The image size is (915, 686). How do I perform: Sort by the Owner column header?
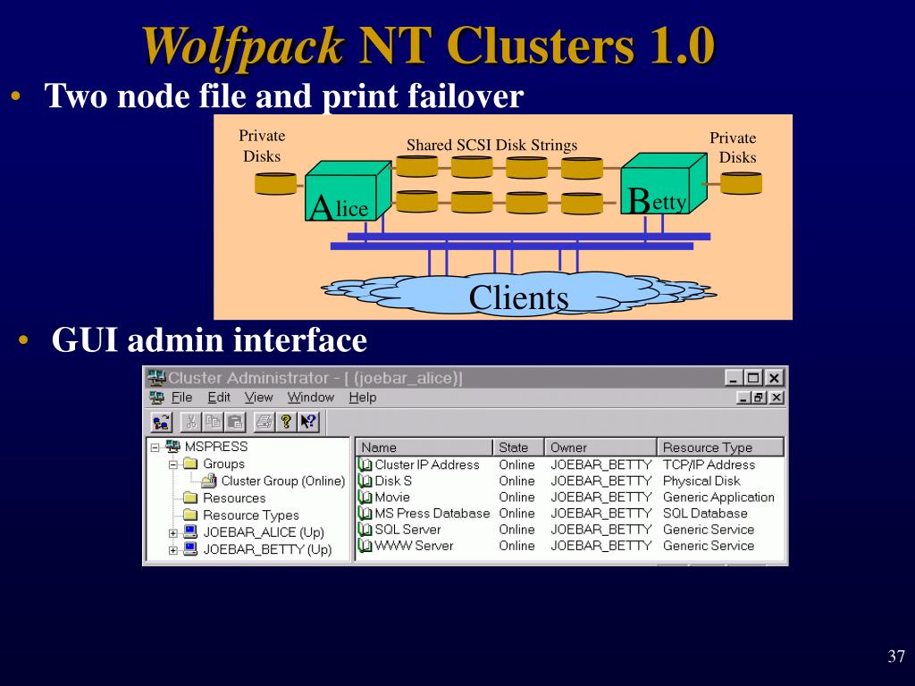(601, 448)
